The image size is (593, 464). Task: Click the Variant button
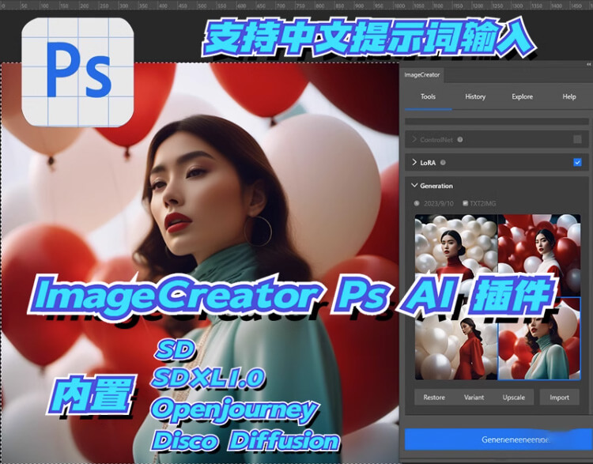pos(474,398)
